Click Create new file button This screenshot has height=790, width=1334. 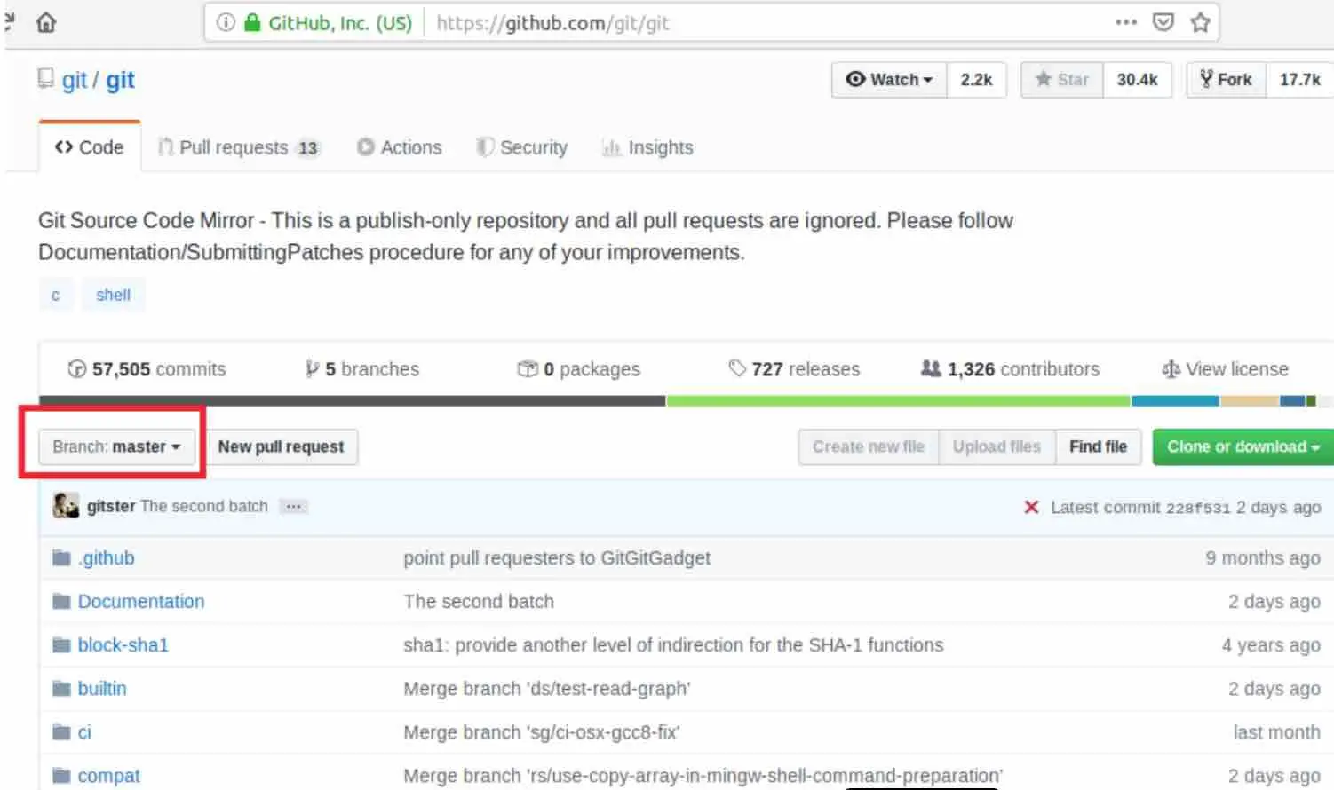pyautogui.click(x=869, y=446)
